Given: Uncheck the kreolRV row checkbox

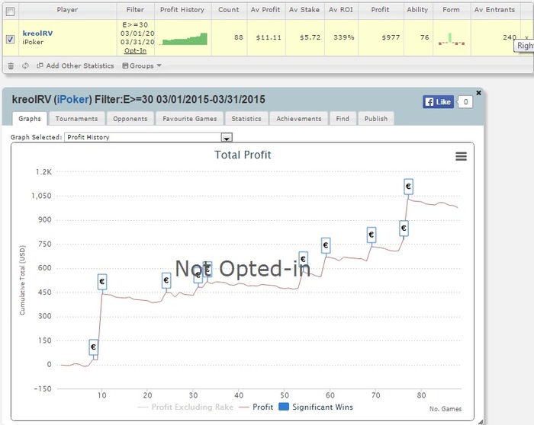Looking at the screenshot, I should coord(10,39).
